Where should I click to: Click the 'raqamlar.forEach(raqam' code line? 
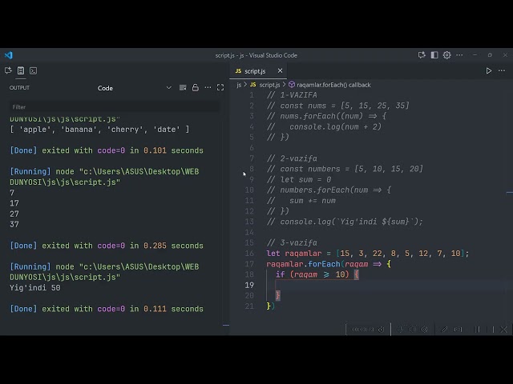click(x=329, y=264)
